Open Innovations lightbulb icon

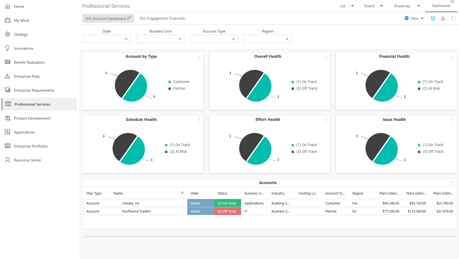pos(8,48)
